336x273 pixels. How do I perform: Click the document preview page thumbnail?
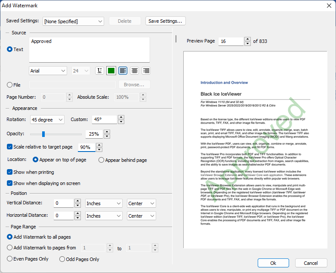click(x=255, y=150)
